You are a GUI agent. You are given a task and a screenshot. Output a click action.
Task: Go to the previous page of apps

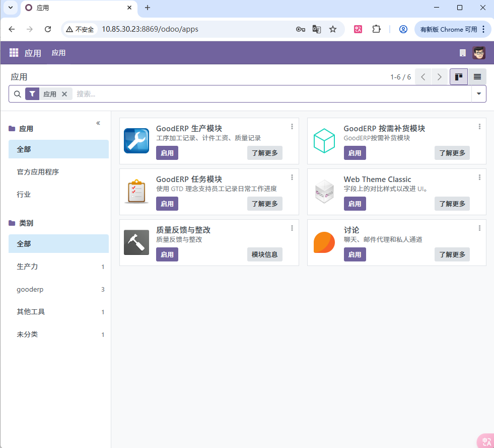point(423,77)
